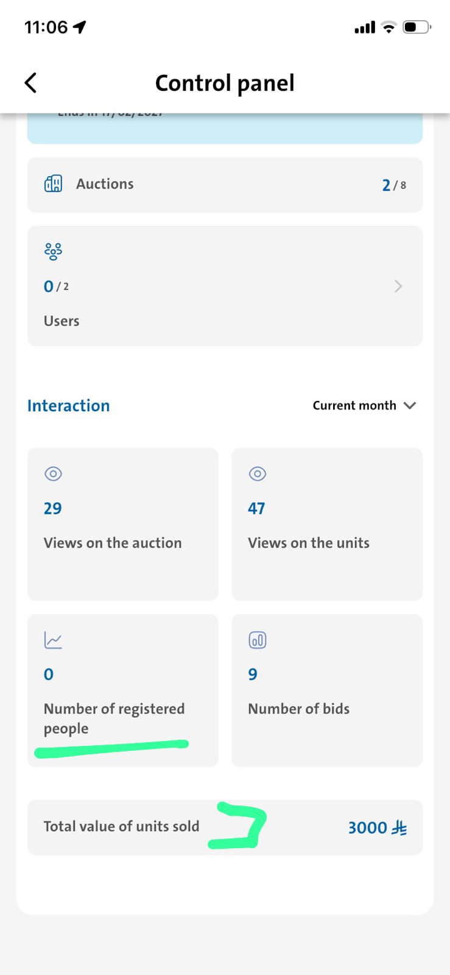The image size is (450, 975).
Task: Tap the Auctions building icon
Action: 53,183
